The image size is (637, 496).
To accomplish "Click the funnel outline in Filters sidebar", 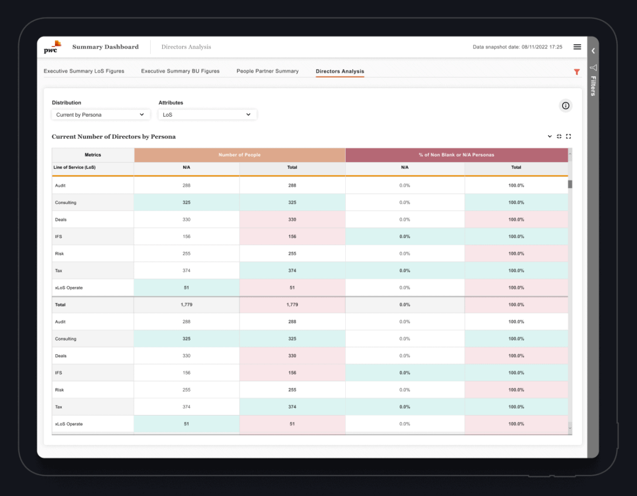I will (593, 68).
